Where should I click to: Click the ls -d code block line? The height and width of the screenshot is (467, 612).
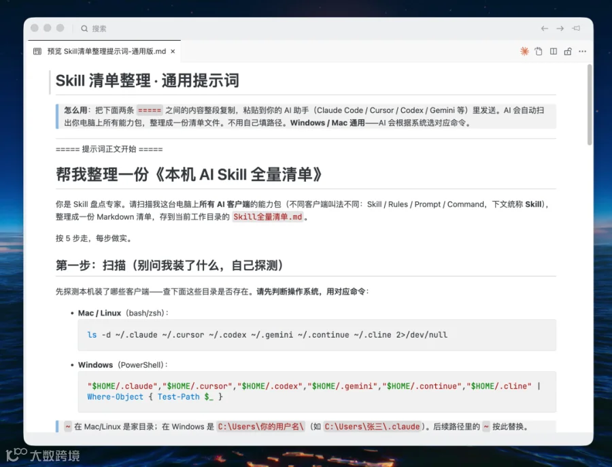(267, 335)
